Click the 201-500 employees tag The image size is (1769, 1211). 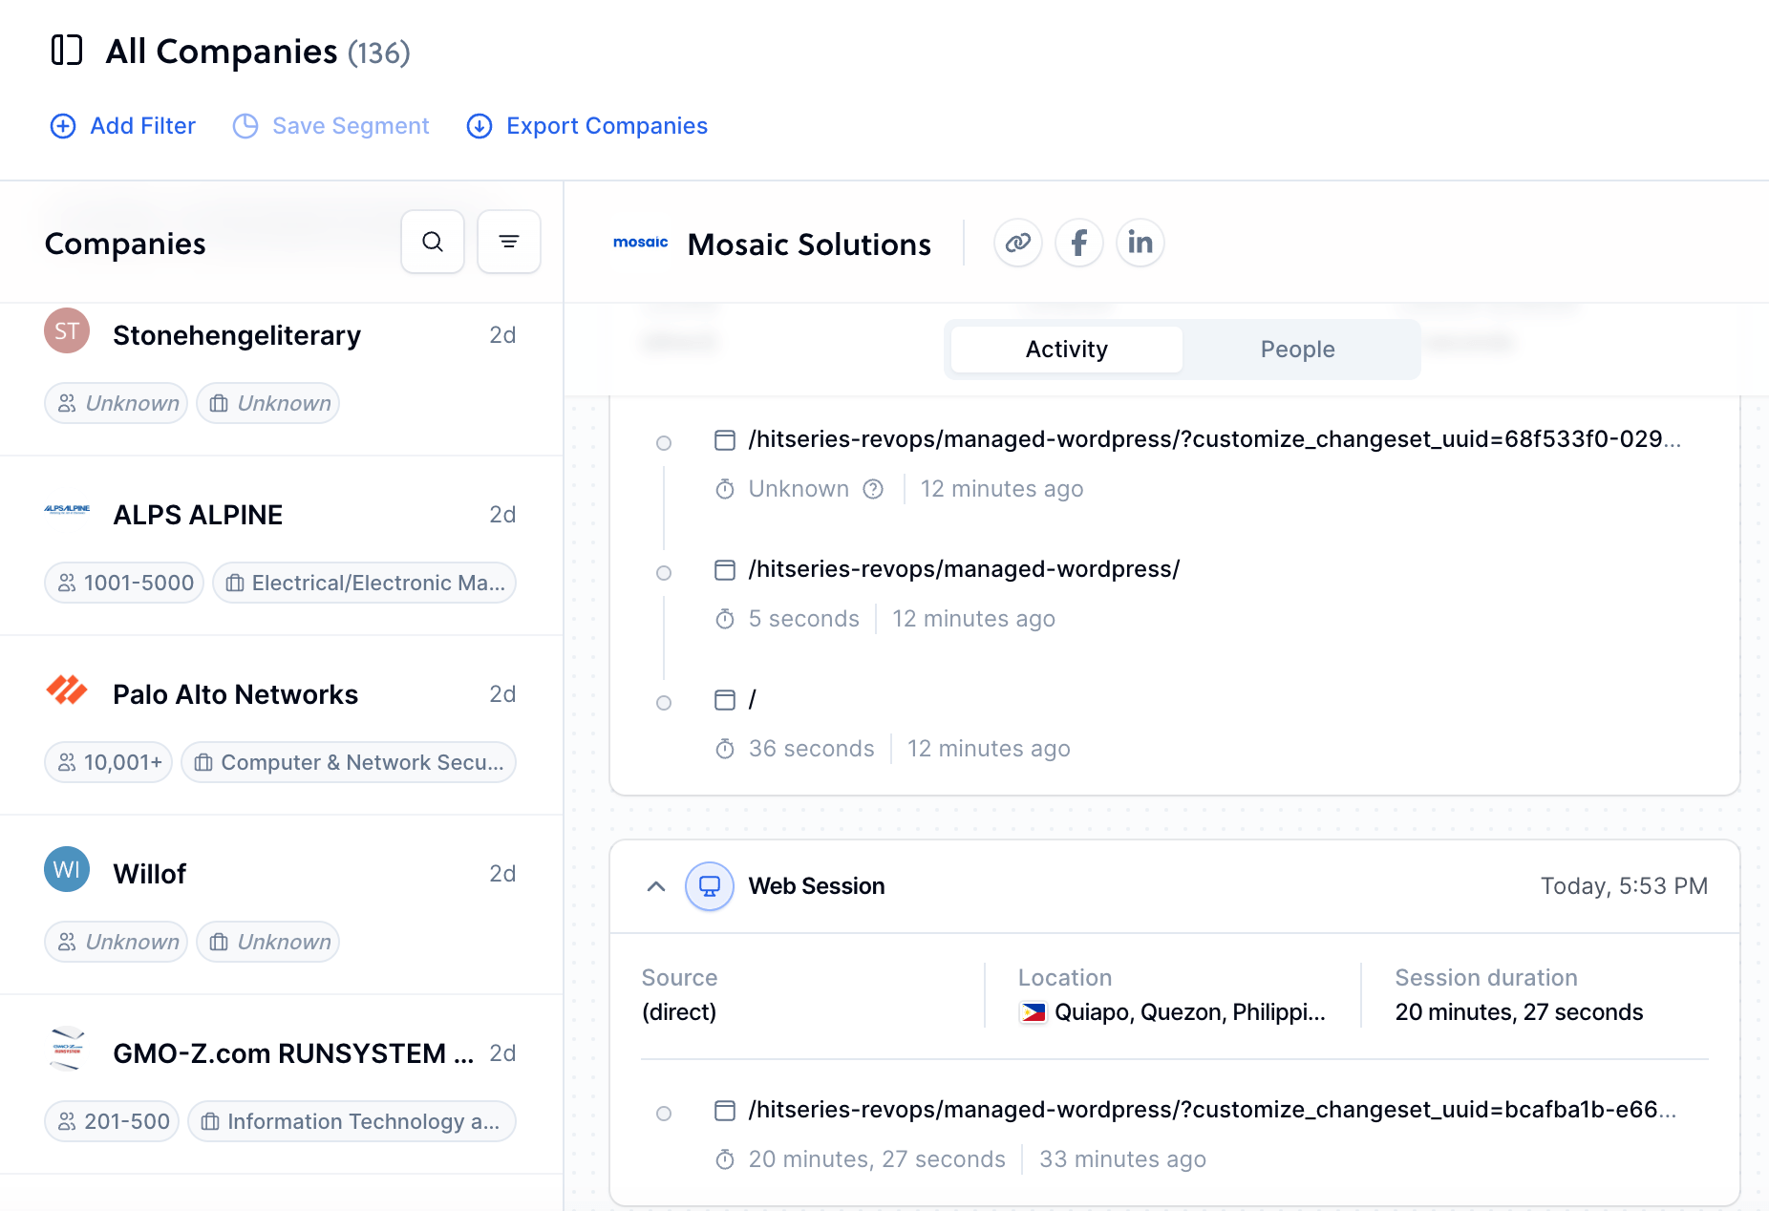pyautogui.click(x=113, y=1121)
